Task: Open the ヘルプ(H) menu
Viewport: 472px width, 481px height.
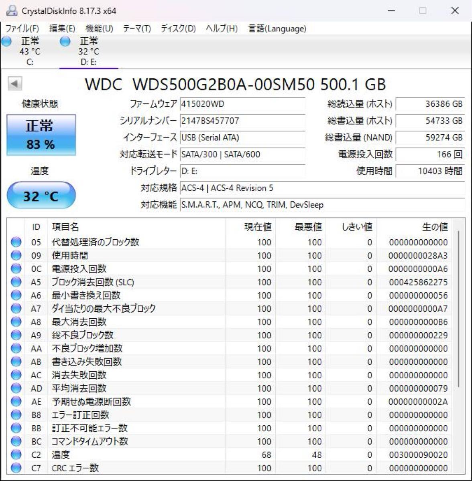Action: point(222,28)
